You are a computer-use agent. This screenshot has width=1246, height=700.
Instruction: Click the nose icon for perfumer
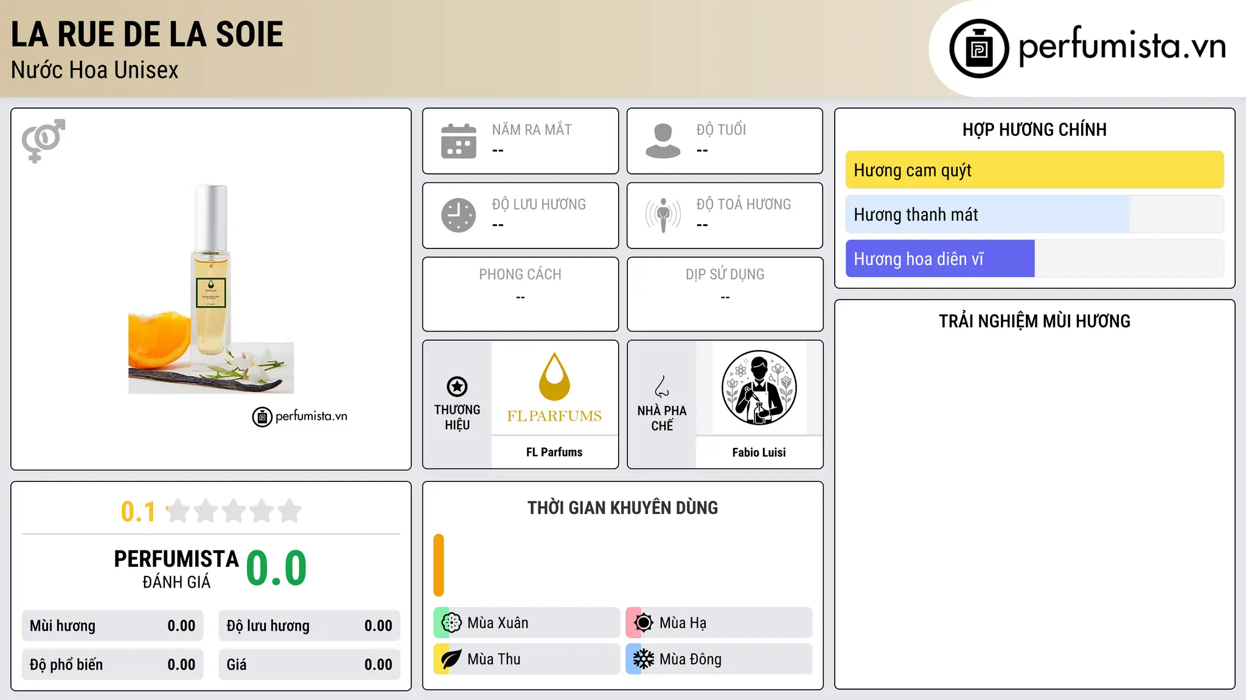(662, 386)
